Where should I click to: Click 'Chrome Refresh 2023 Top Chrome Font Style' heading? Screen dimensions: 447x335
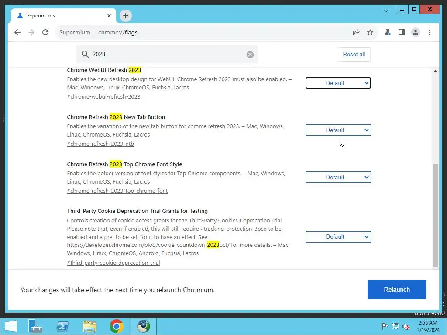pos(124,164)
